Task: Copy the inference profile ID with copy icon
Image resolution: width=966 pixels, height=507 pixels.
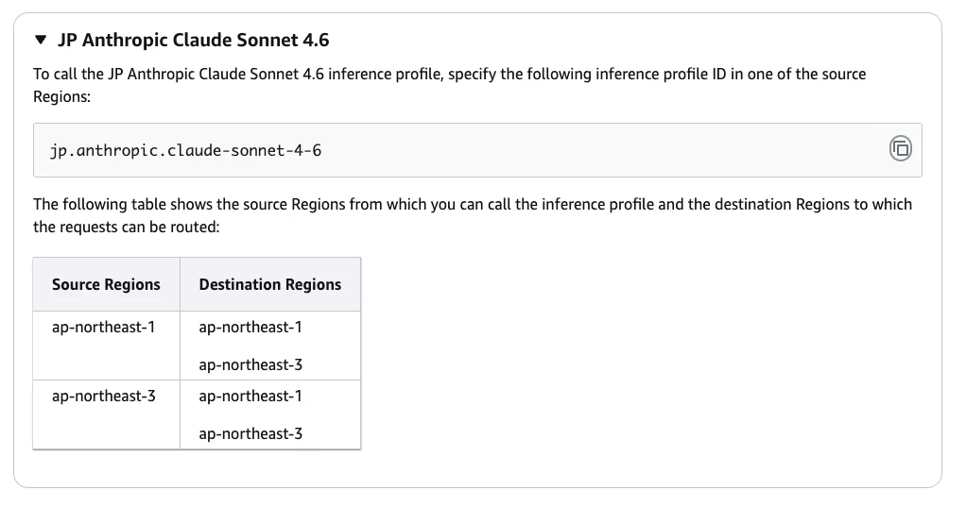Action: point(901,148)
